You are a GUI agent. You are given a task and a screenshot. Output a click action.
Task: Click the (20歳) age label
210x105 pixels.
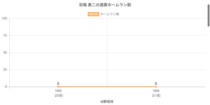(x=59, y=96)
